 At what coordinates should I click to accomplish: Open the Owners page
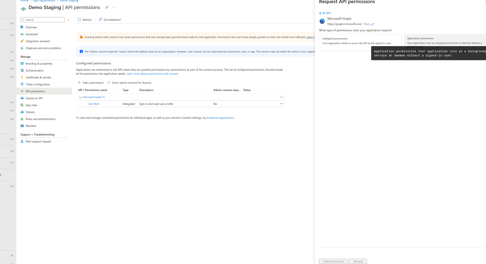point(30,112)
